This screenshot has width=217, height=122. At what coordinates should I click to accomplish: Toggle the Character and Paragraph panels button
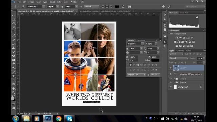pos(130,7)
